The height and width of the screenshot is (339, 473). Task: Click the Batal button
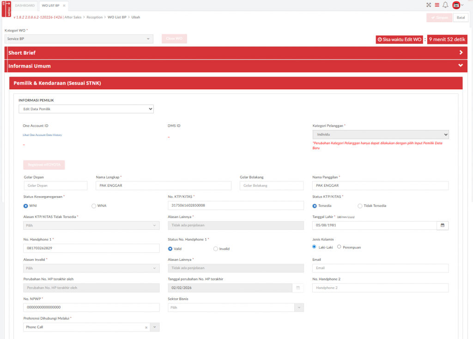(x=461, y=18)
